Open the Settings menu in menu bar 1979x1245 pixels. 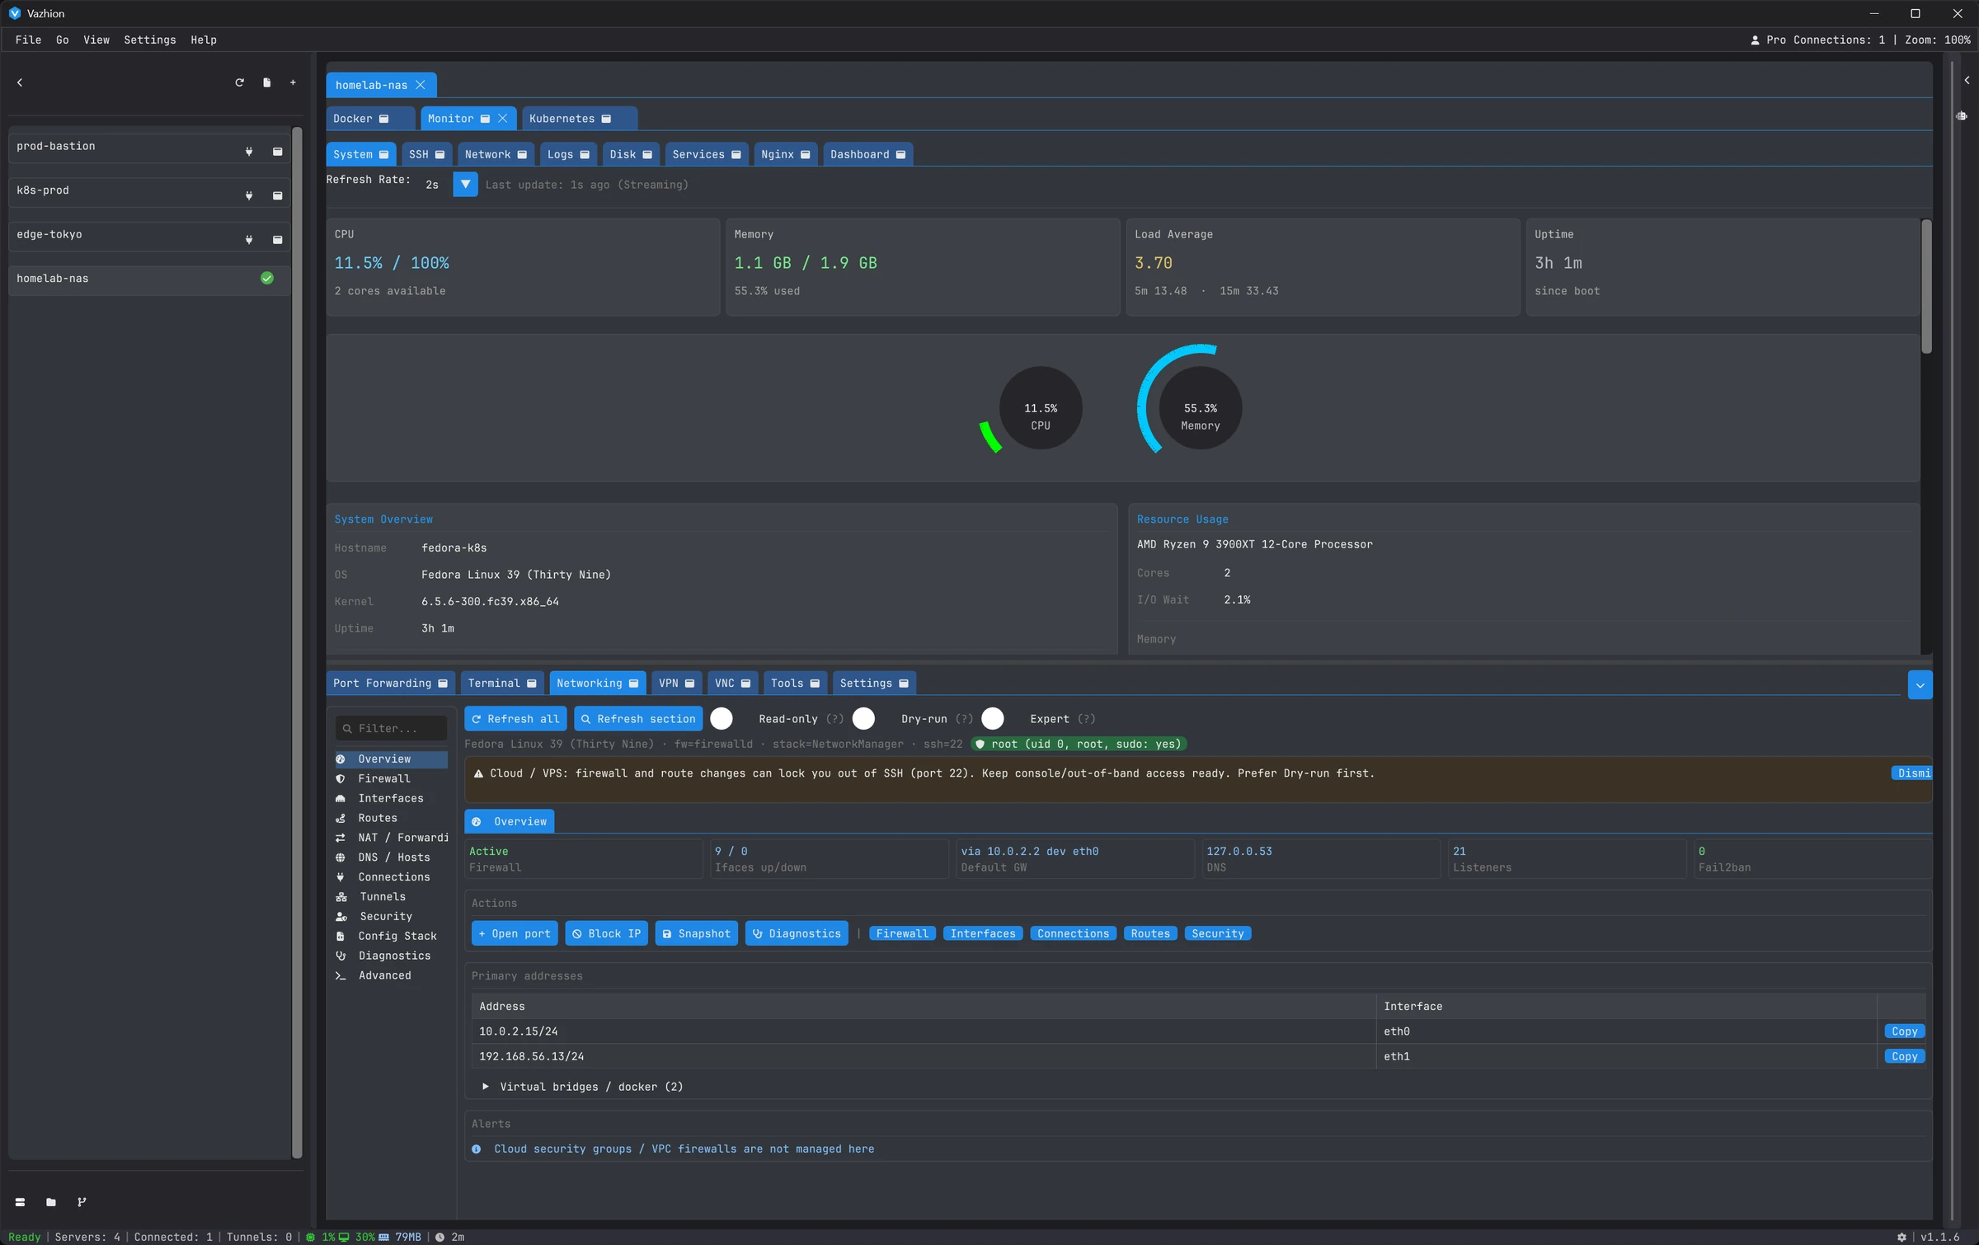149,40
